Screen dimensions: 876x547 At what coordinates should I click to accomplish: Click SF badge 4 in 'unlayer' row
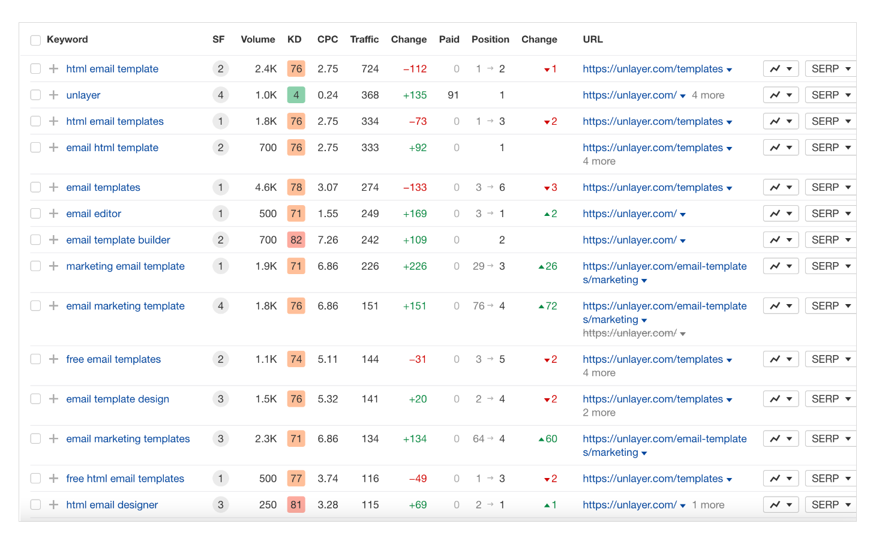(221, 95)
